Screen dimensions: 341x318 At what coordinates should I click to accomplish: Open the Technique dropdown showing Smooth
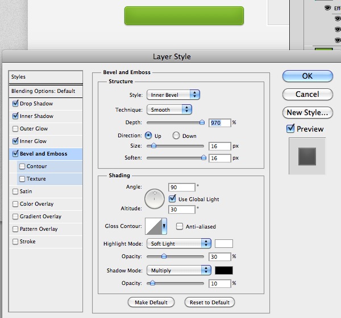pos(169,109)
